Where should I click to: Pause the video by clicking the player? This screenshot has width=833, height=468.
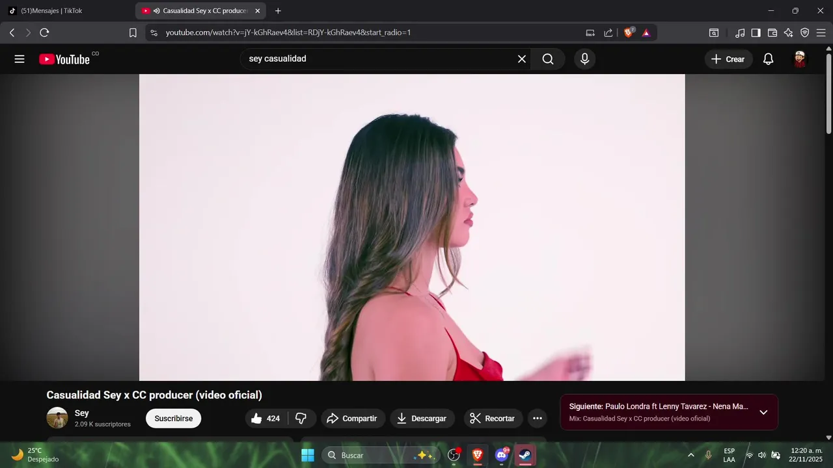(412, 227)
